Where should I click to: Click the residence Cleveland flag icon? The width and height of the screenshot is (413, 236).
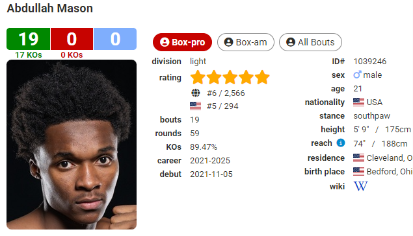coord(359,158)
